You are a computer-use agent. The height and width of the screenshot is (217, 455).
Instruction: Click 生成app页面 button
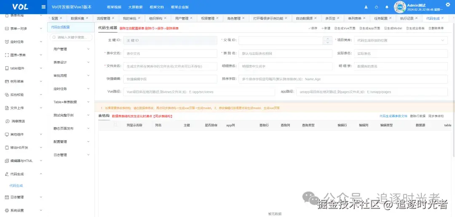[x=370, y=28]
